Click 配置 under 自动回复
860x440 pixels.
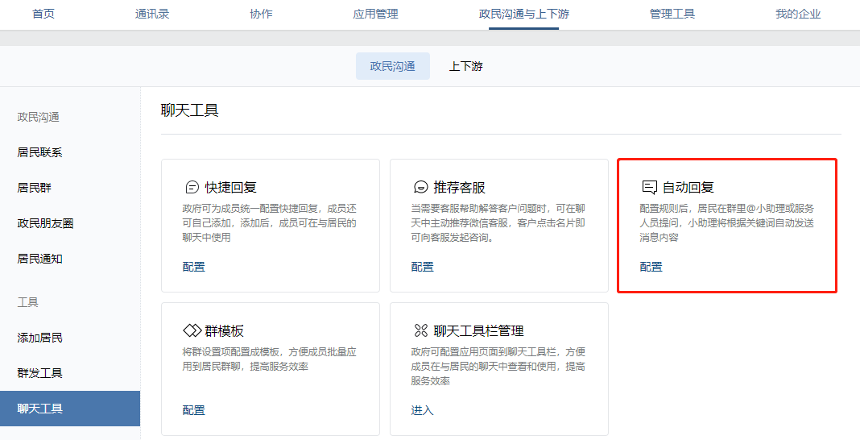click(x=651, y=268)
